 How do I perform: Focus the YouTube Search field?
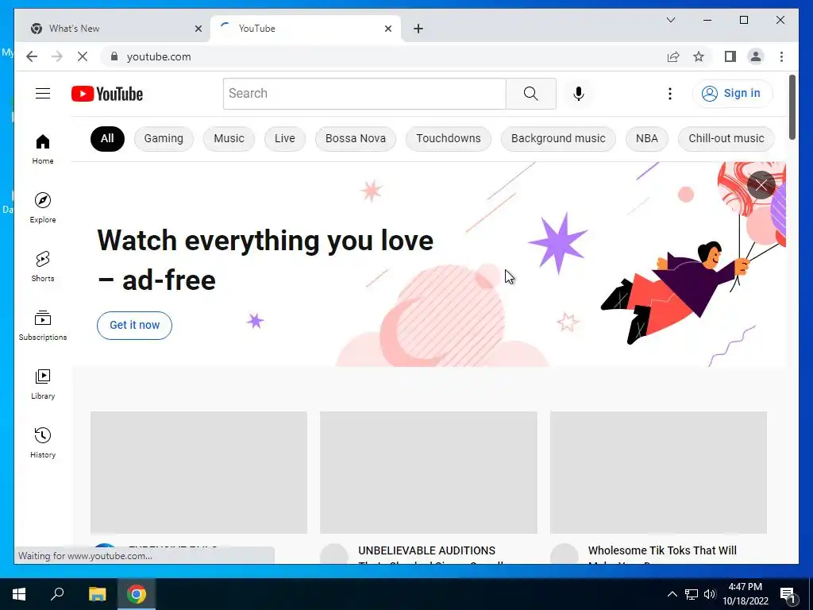click(364, 94)
